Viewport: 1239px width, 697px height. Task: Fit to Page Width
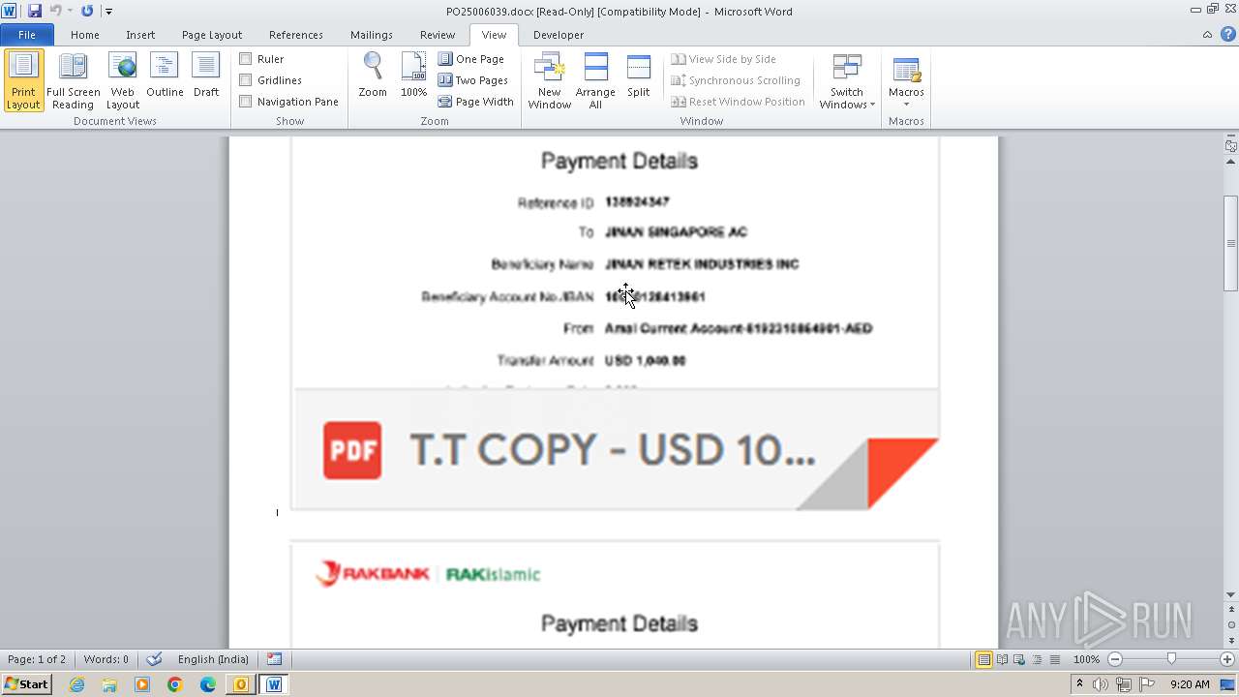476,102
